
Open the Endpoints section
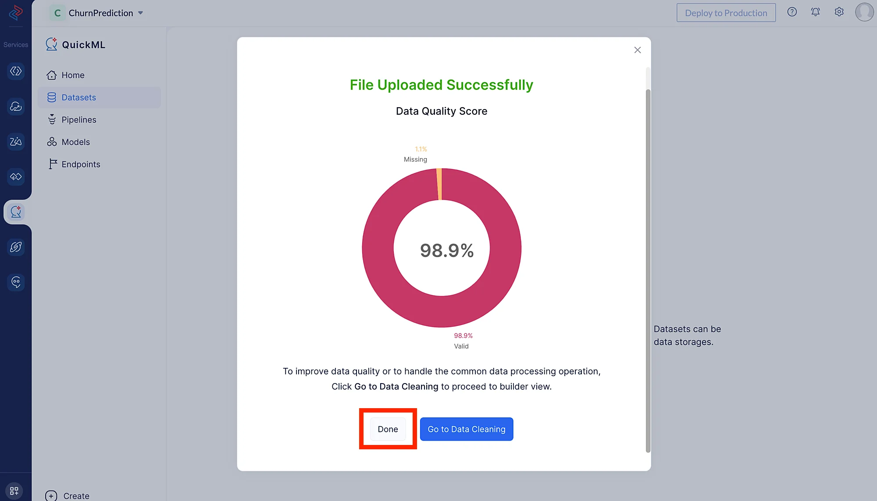pyautogui.click(x=81, y=165)
